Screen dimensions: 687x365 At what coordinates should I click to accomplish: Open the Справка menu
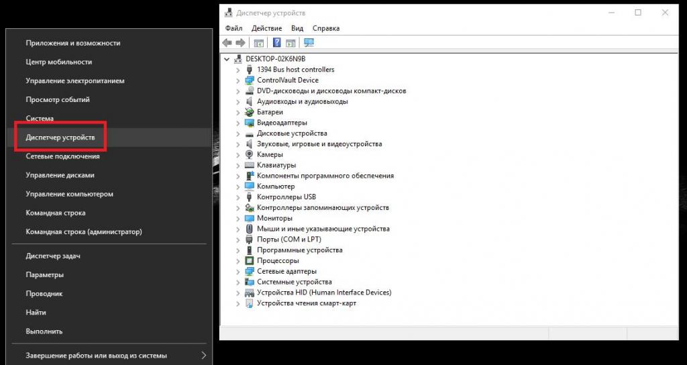click(x=326, y=28)
